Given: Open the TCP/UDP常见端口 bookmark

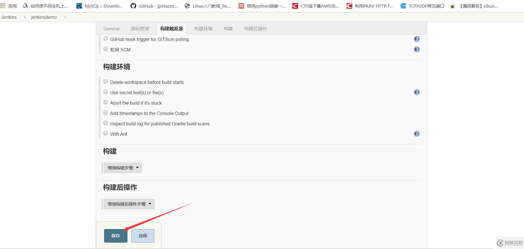Looking at the screenshot, I should click(x=422, y=6).
